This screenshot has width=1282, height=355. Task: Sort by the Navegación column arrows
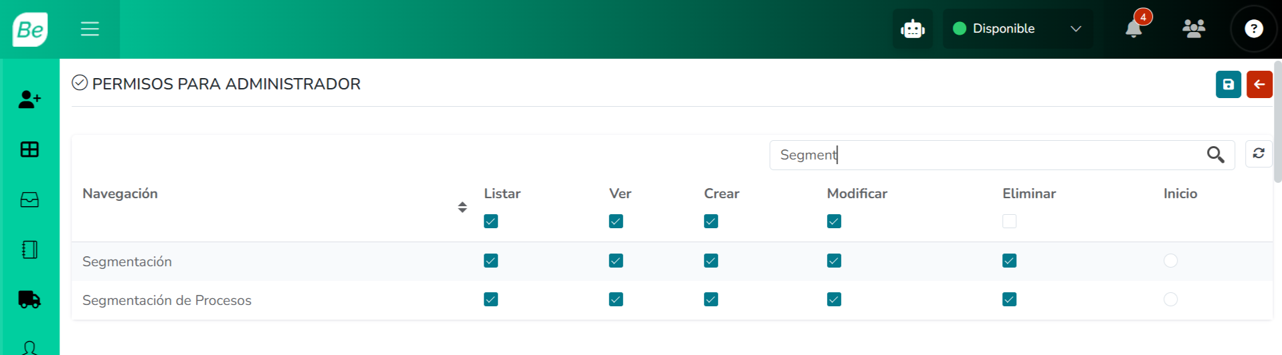[x=462, y=207]
